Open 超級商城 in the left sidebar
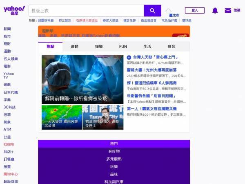This screenshot has width=245, height=184. (11, 182)
